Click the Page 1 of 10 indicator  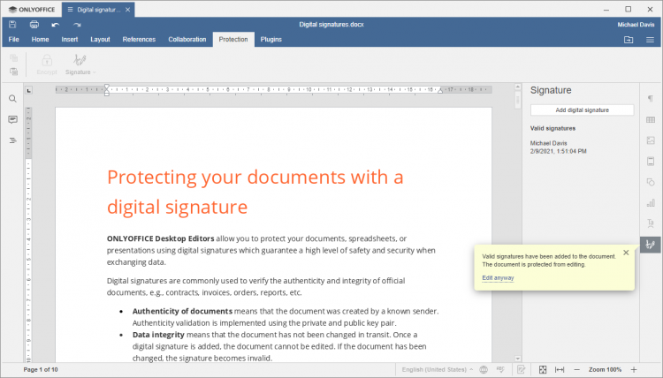click(41, 369)
